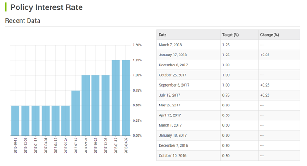307x166 pixels.
Task: Click the 2018-03-07 bar in chart
Action: (x=126, y=98)
